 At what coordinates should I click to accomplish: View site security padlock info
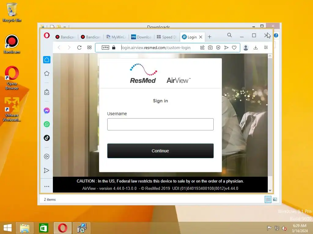coord(114,48)
